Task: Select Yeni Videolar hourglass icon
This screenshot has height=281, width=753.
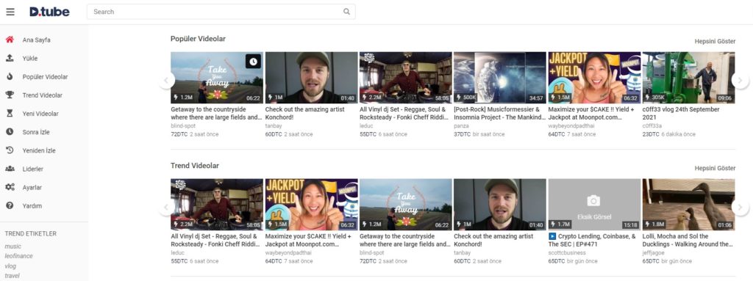Action: tap(10, 114)
